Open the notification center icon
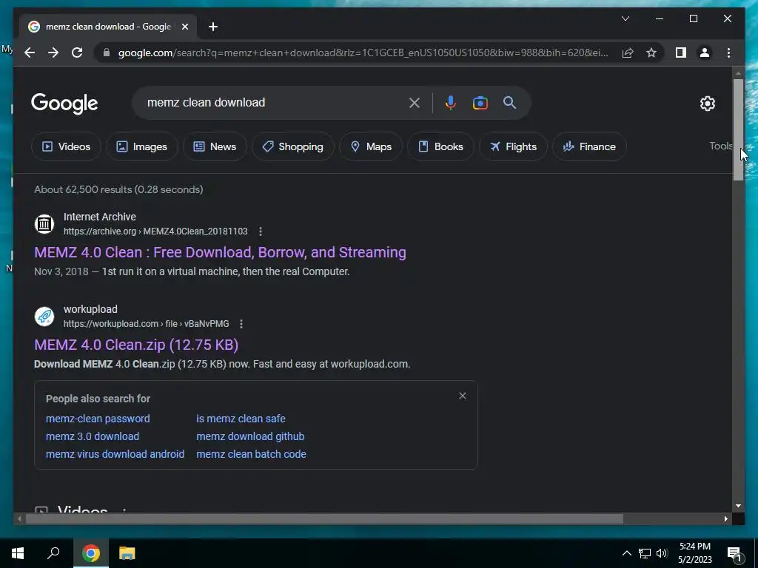The image size is (758, 568). click(x=735, y=553)
